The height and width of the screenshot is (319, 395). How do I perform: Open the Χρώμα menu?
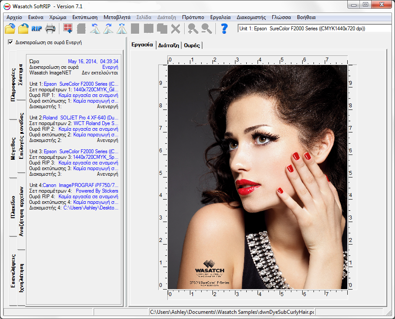[x=58, y=17]
